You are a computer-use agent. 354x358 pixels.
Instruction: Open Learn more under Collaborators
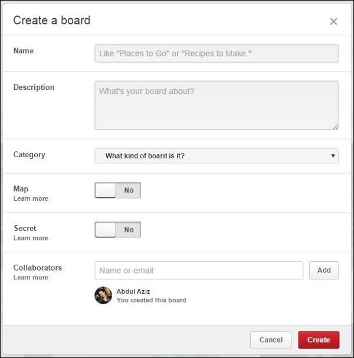tap(31, 278)
